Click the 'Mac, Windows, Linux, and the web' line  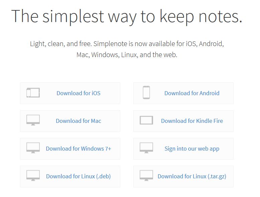click(x=127, y=55)
